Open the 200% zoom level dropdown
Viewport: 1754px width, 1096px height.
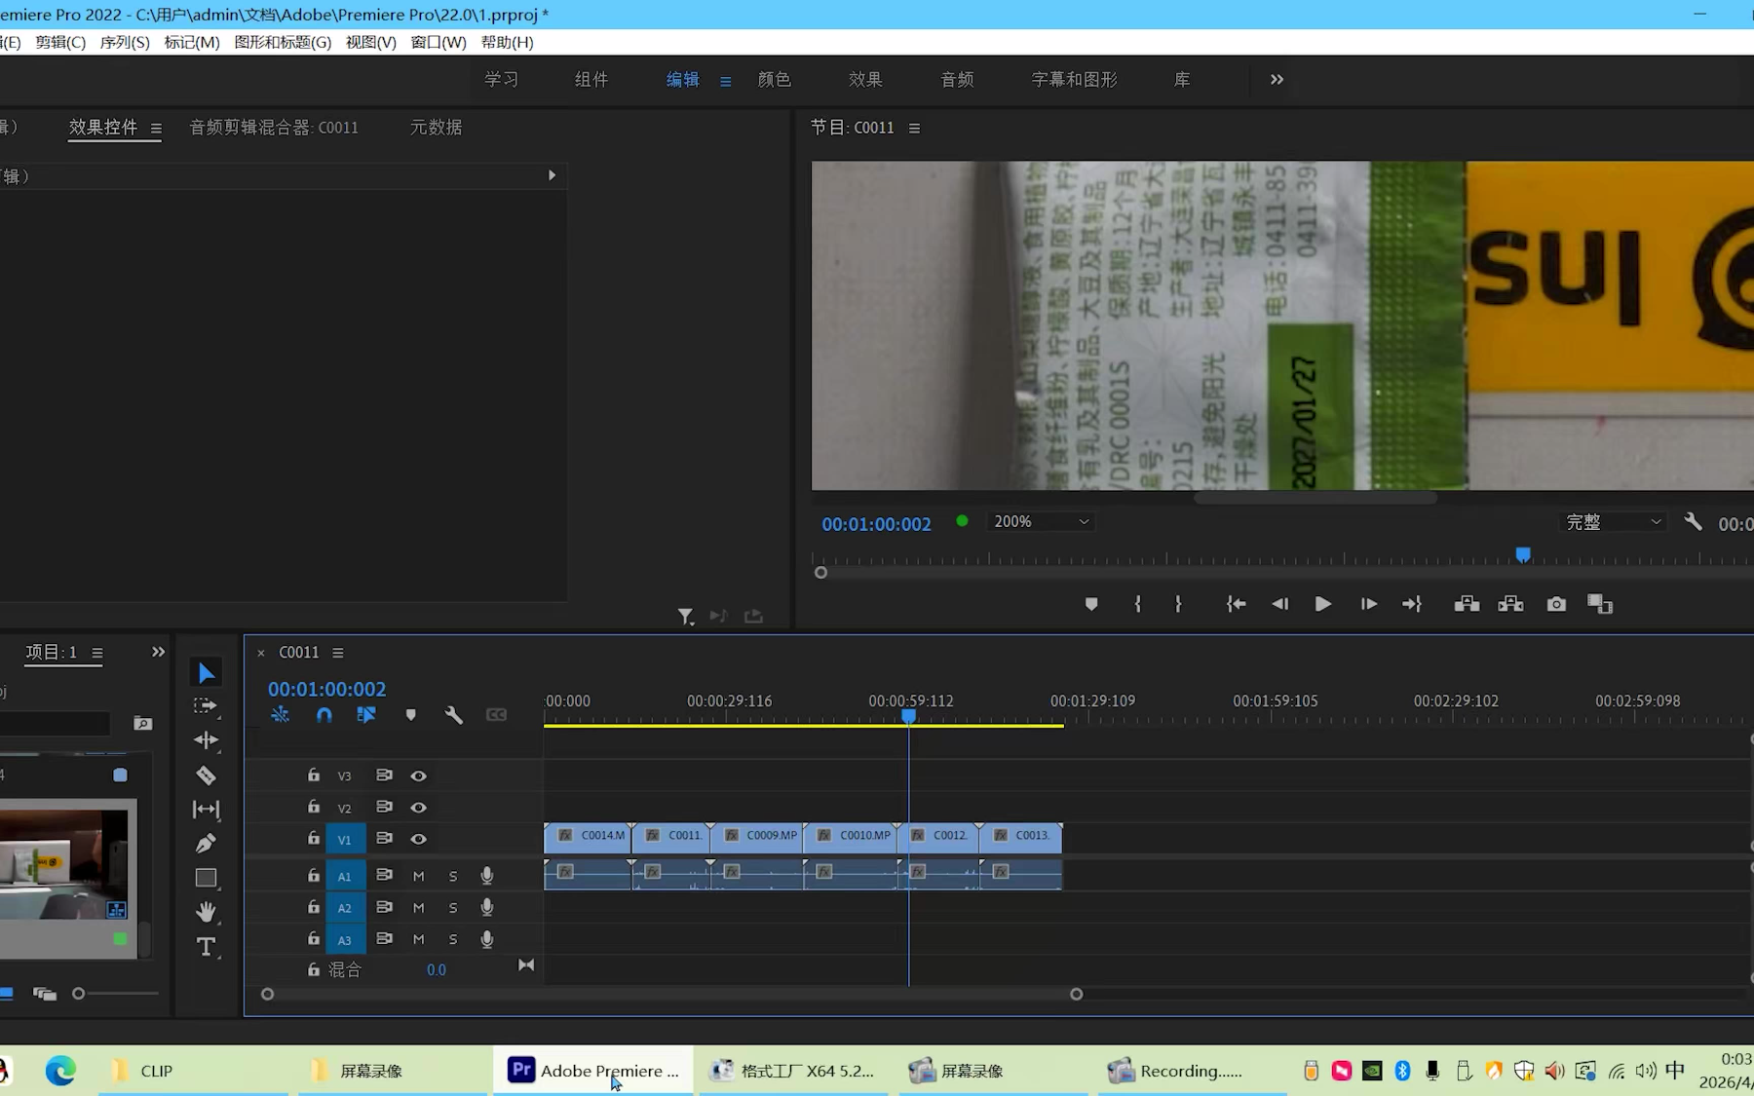point(1041,522)
